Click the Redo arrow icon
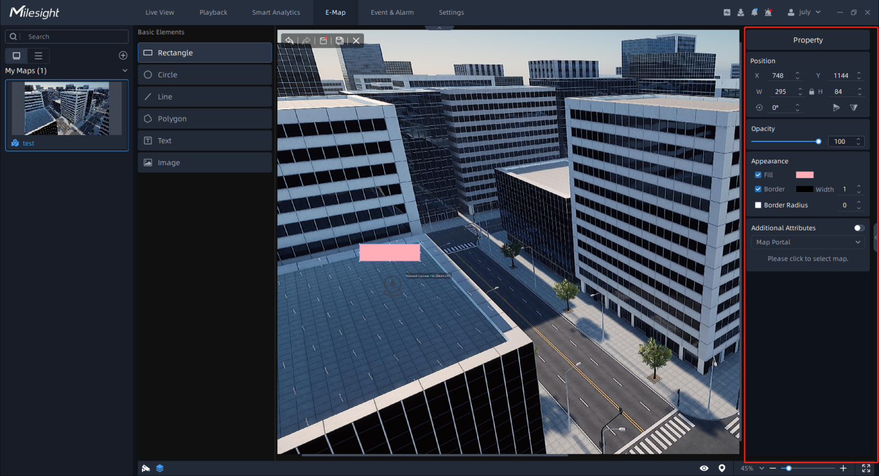This screenshot has height=476, width=879. click(x=305, y=41)
